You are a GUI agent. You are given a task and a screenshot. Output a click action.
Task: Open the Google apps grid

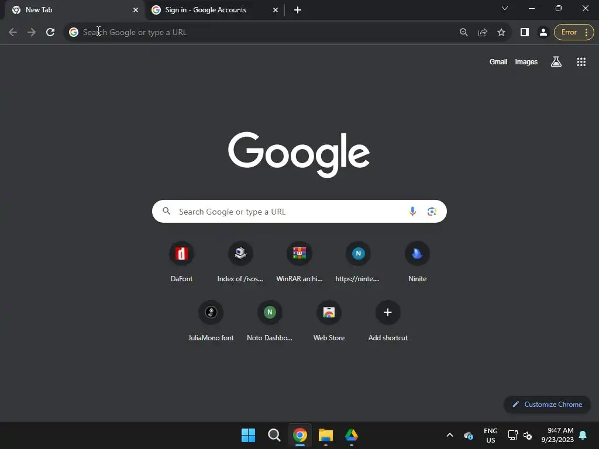[581, 61]
